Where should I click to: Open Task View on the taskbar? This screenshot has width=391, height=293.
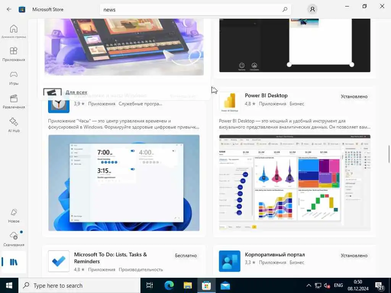(150, 285)
